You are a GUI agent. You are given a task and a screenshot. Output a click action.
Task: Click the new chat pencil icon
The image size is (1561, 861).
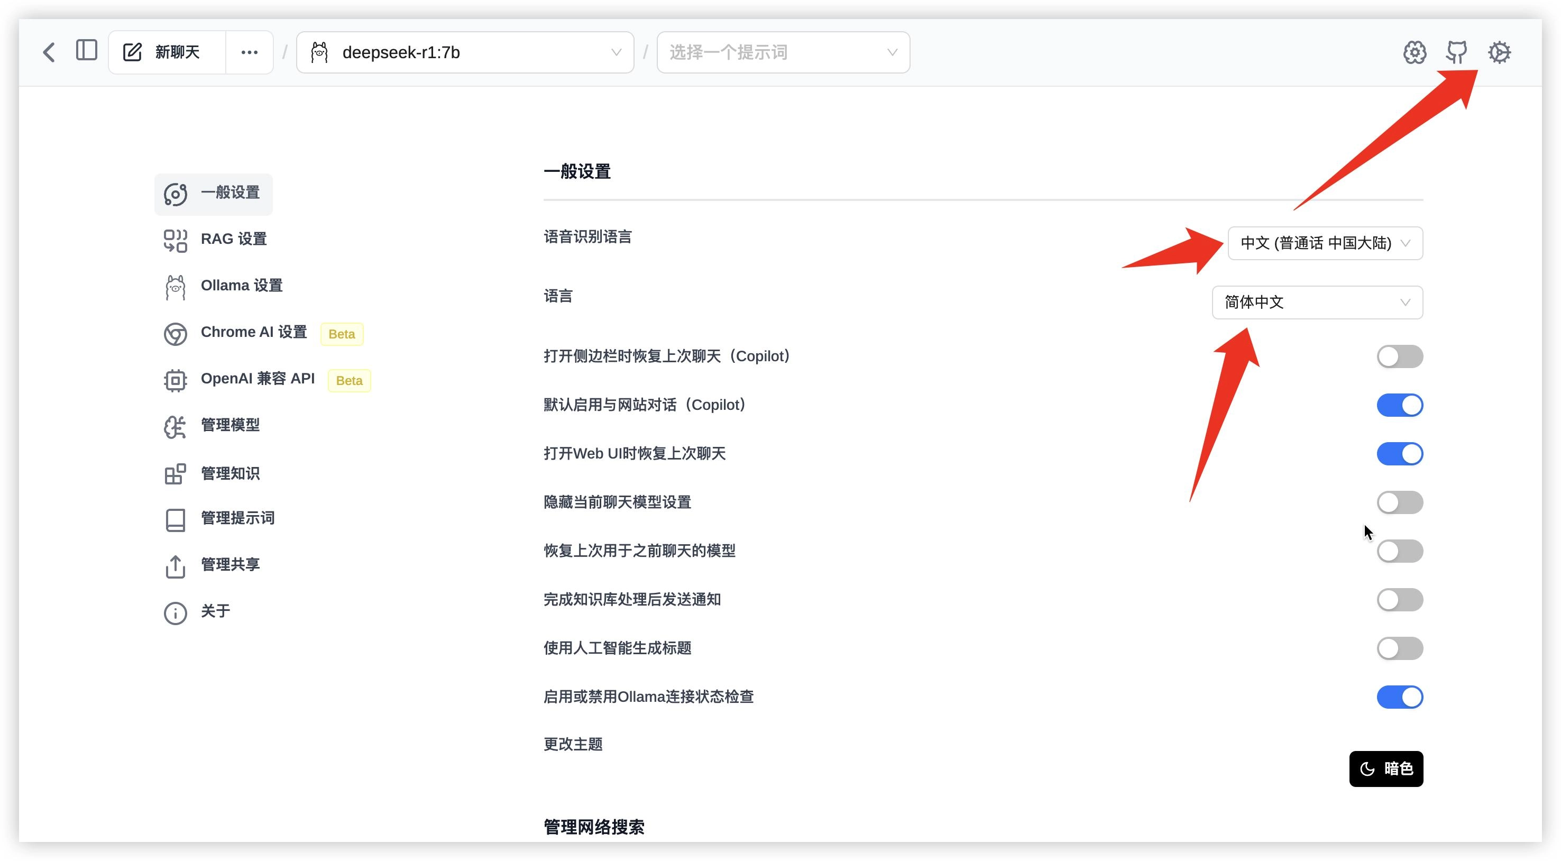click(132, 52)
